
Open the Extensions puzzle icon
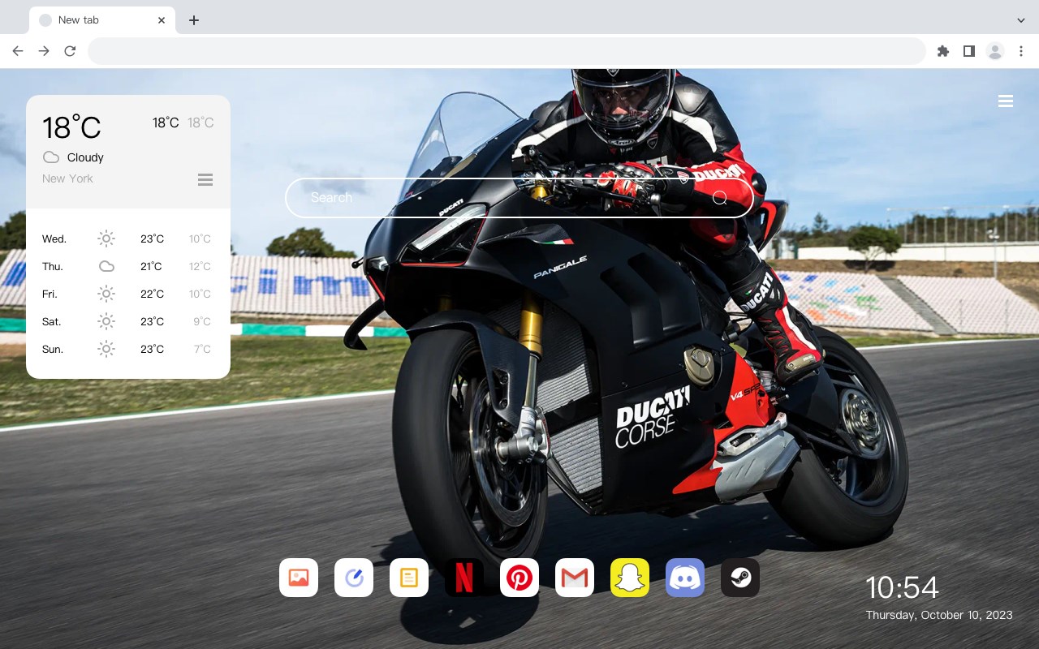[942, 51]
